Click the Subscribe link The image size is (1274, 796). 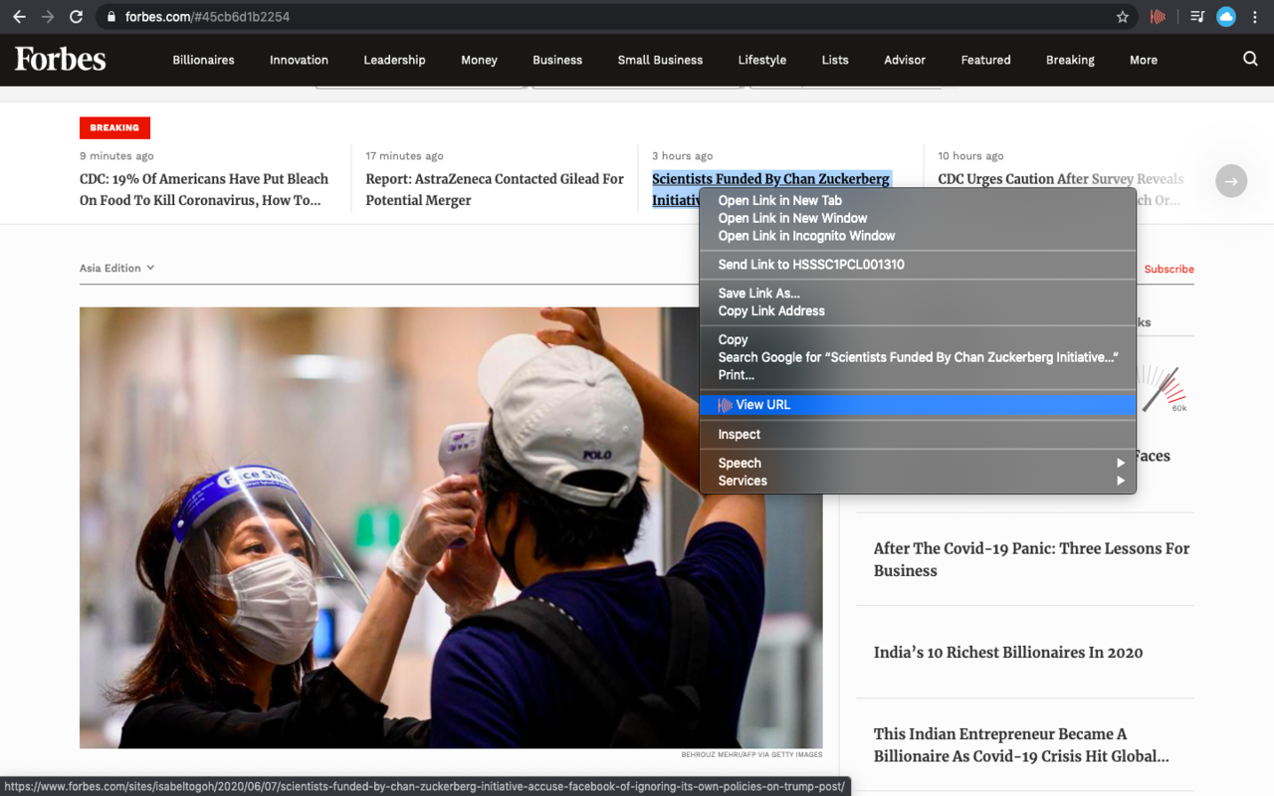pos(1168,269)
